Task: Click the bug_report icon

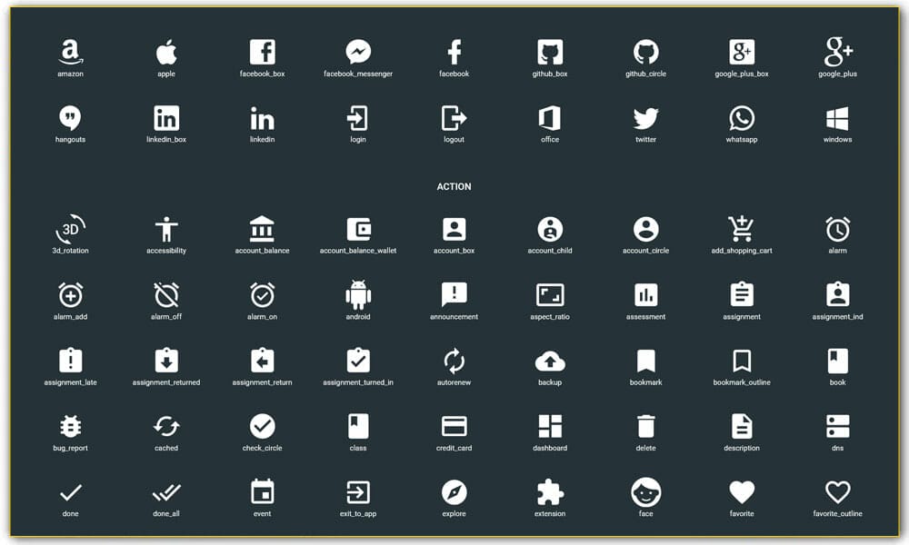Action: tap(71, 426)
